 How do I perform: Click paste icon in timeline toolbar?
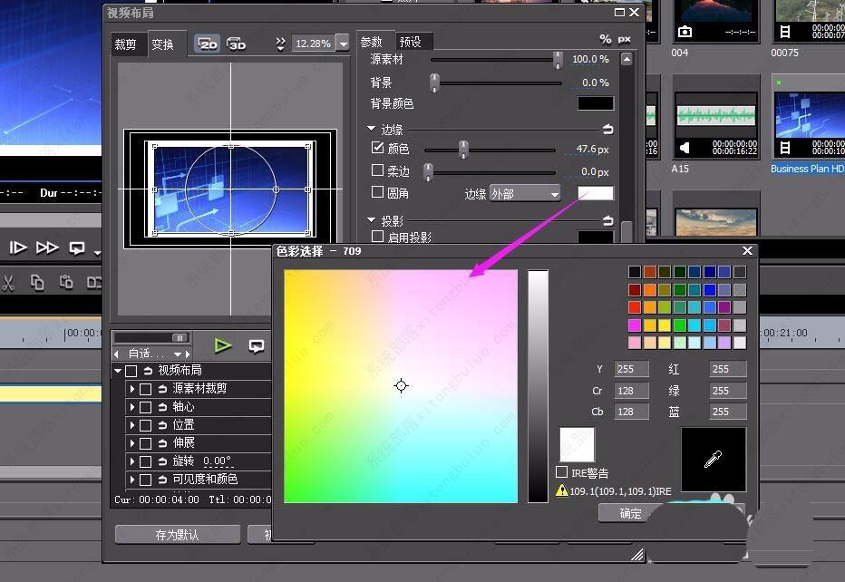[66, 282]
